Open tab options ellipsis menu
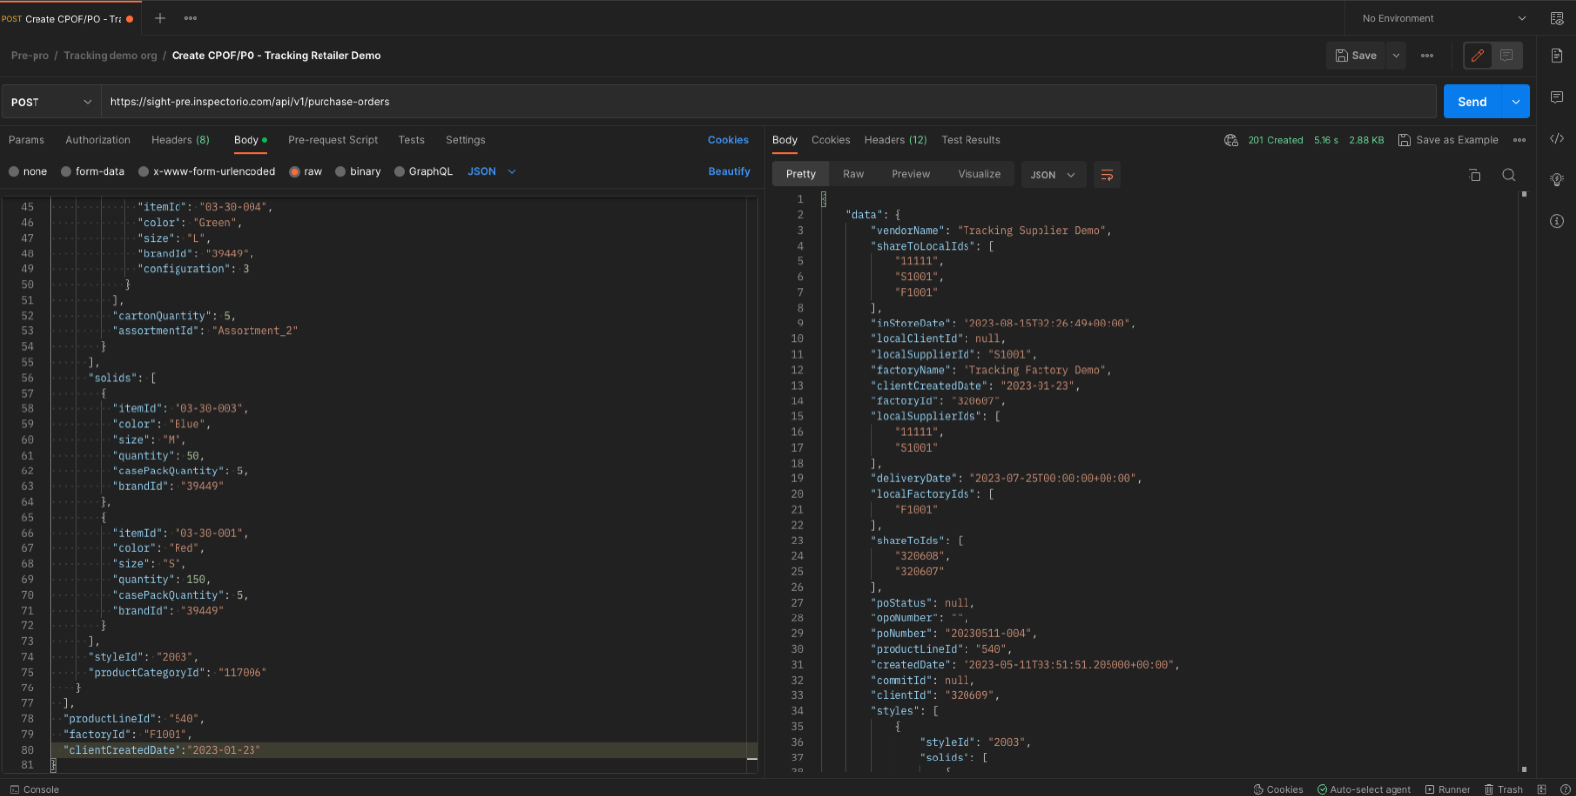1576x796 pixels. [x=190, y=18]
